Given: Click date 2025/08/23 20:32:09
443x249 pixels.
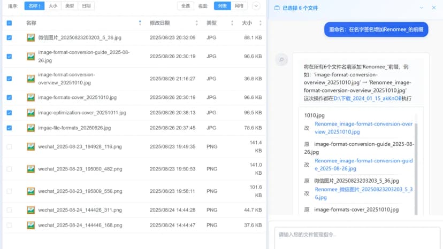Looking at the screenshot, I should (x=173, y=37).
